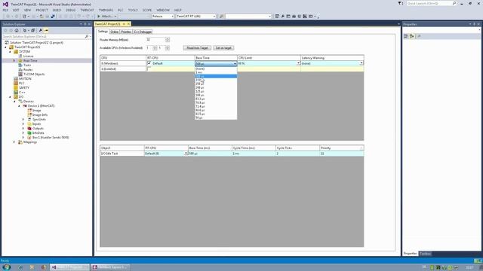Click the Start Attach play button in the toolbar
This screenshot has width=483, height=271.
click(99, 17)
